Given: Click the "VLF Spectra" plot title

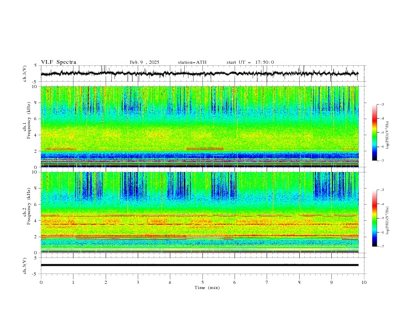Looking at the screenshot, I should pos(58,62).
